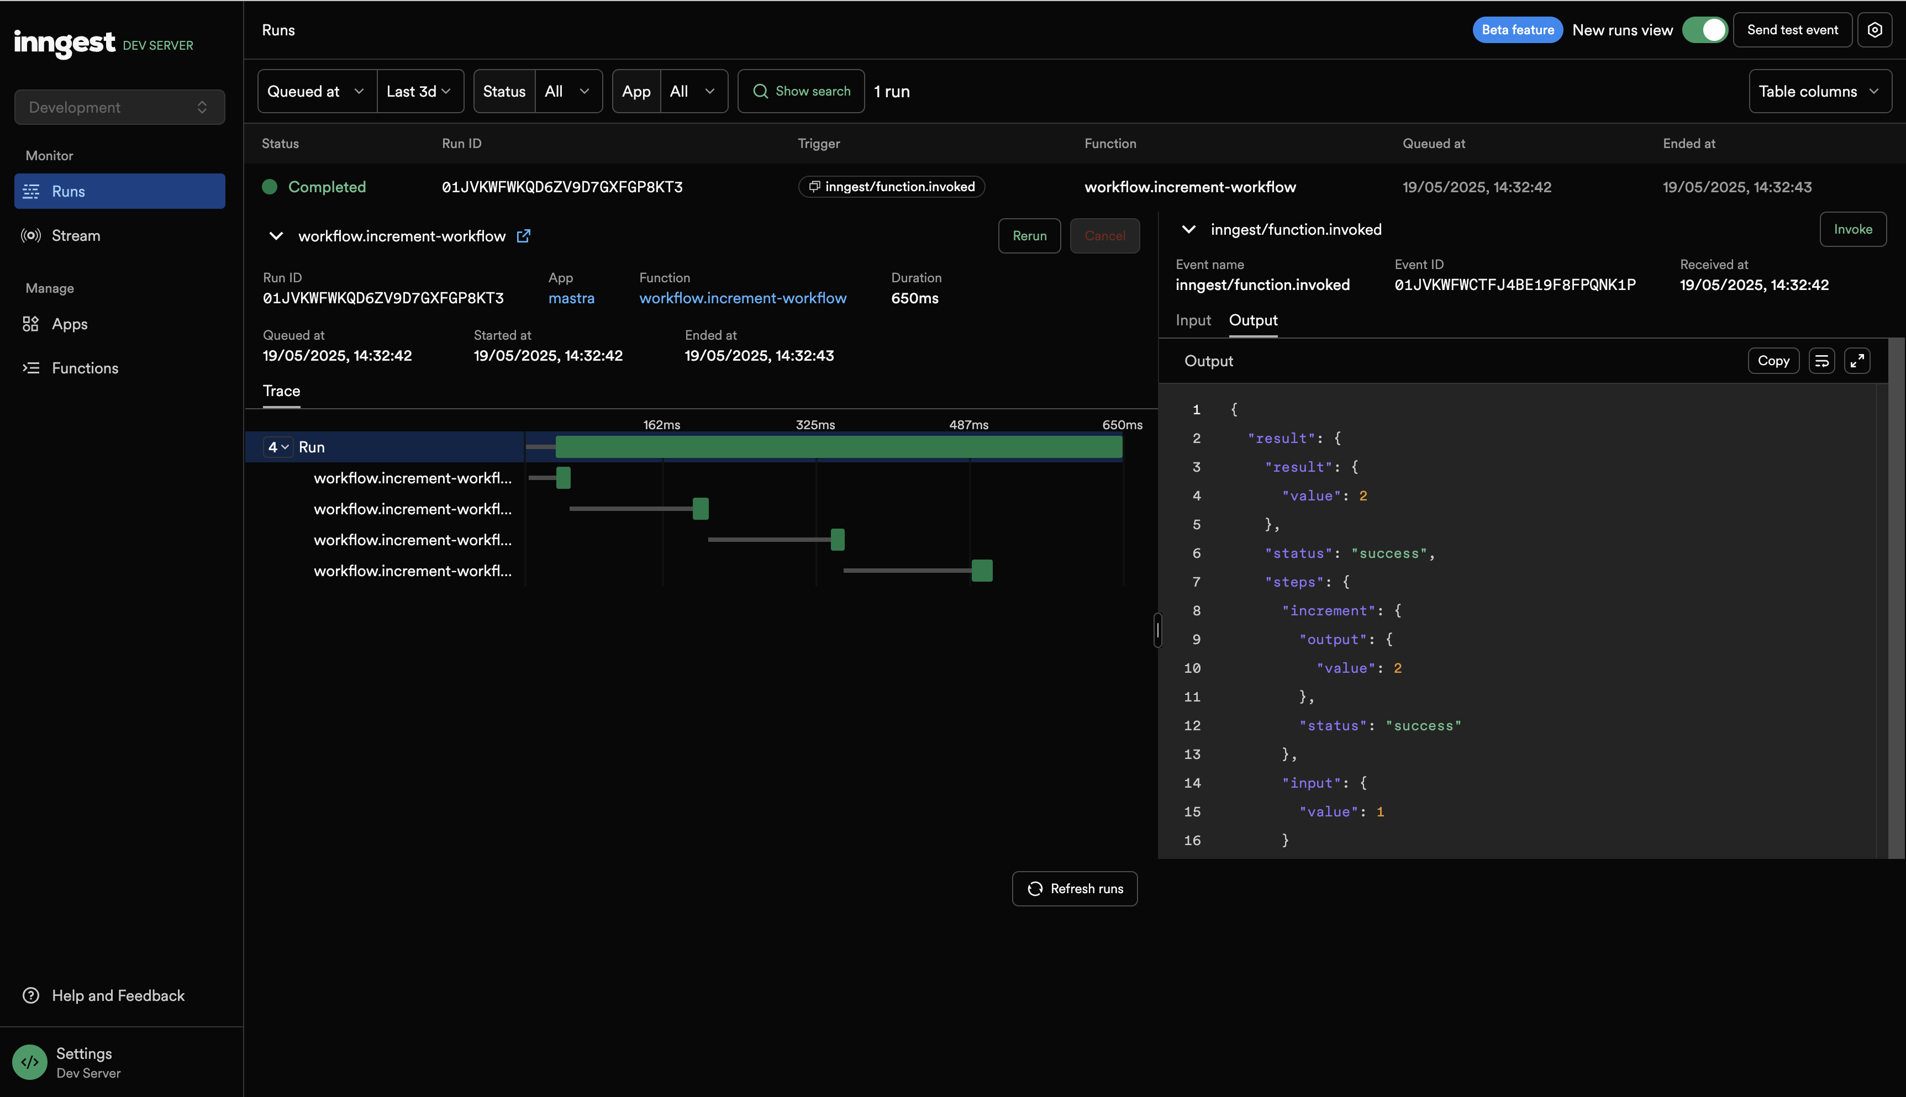Open the mastra app link

[x=571, y=298]
